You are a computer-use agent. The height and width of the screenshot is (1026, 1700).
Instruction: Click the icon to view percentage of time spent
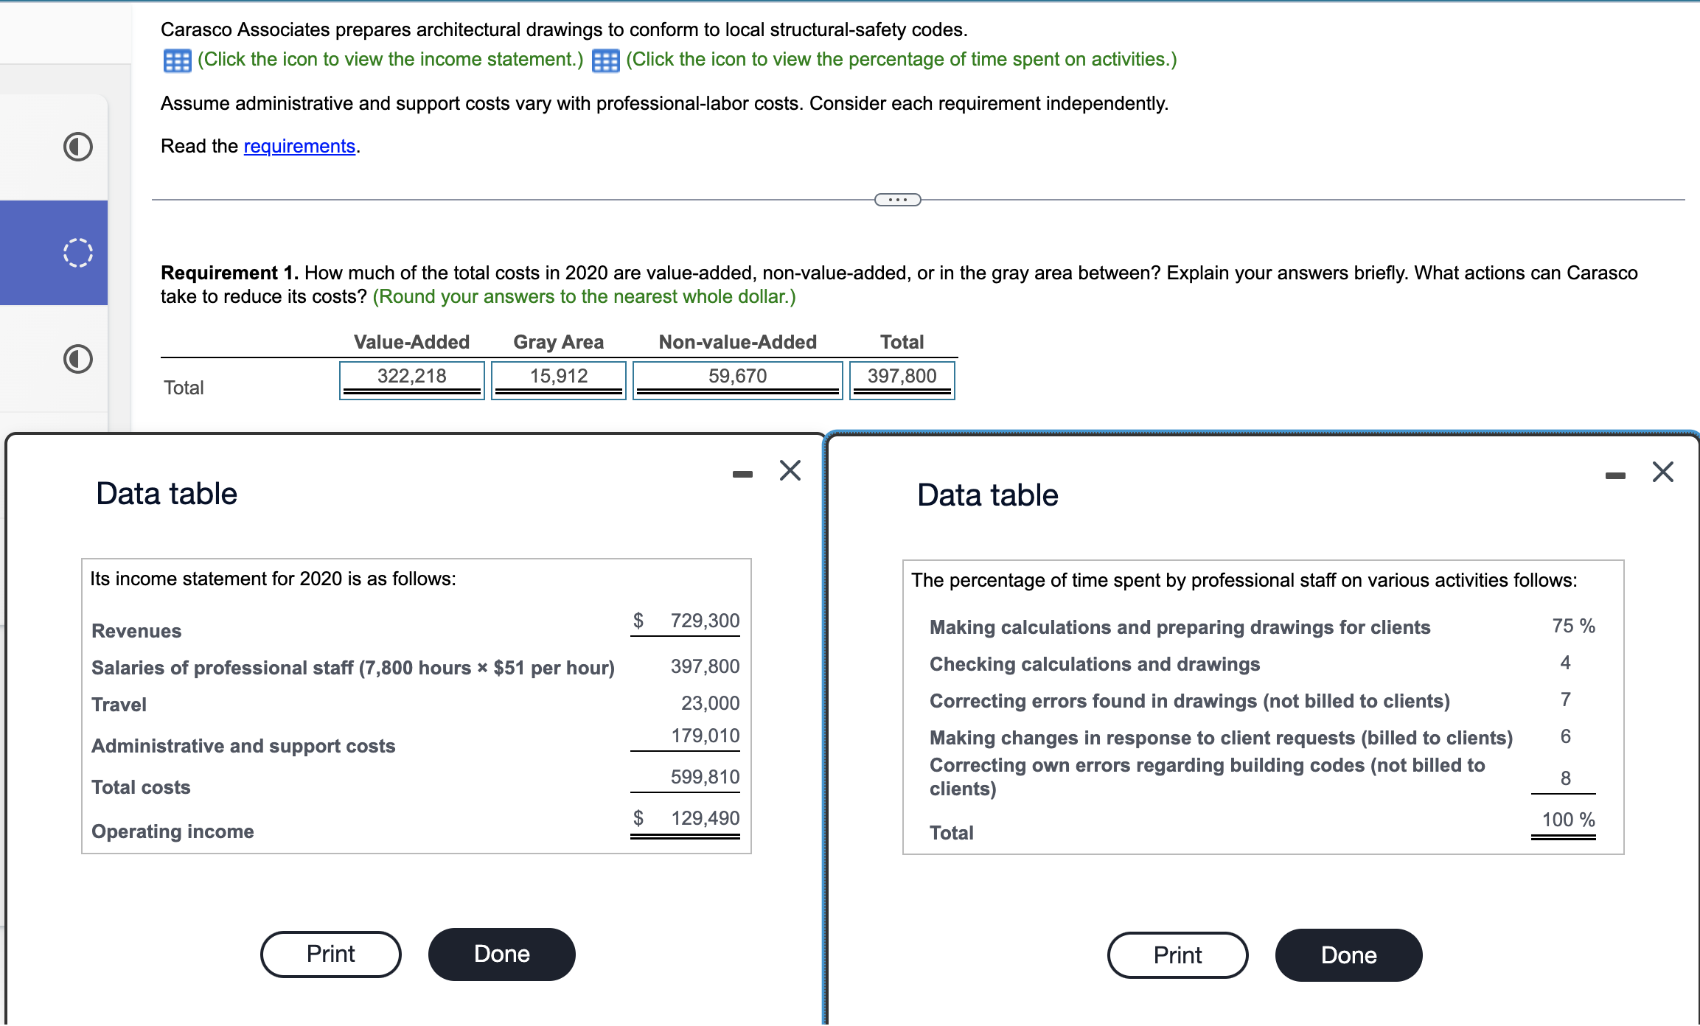[605, 60]
